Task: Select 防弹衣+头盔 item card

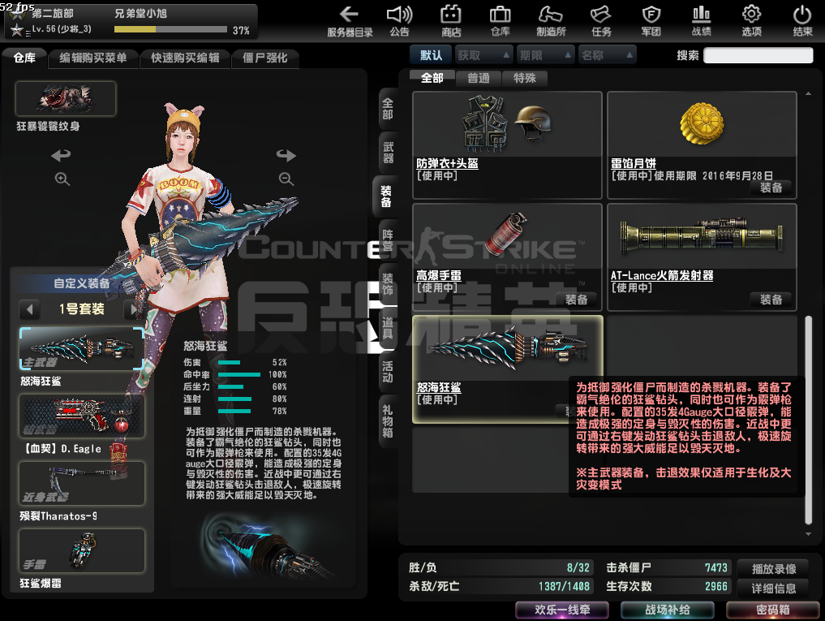Action: [507, 144]
